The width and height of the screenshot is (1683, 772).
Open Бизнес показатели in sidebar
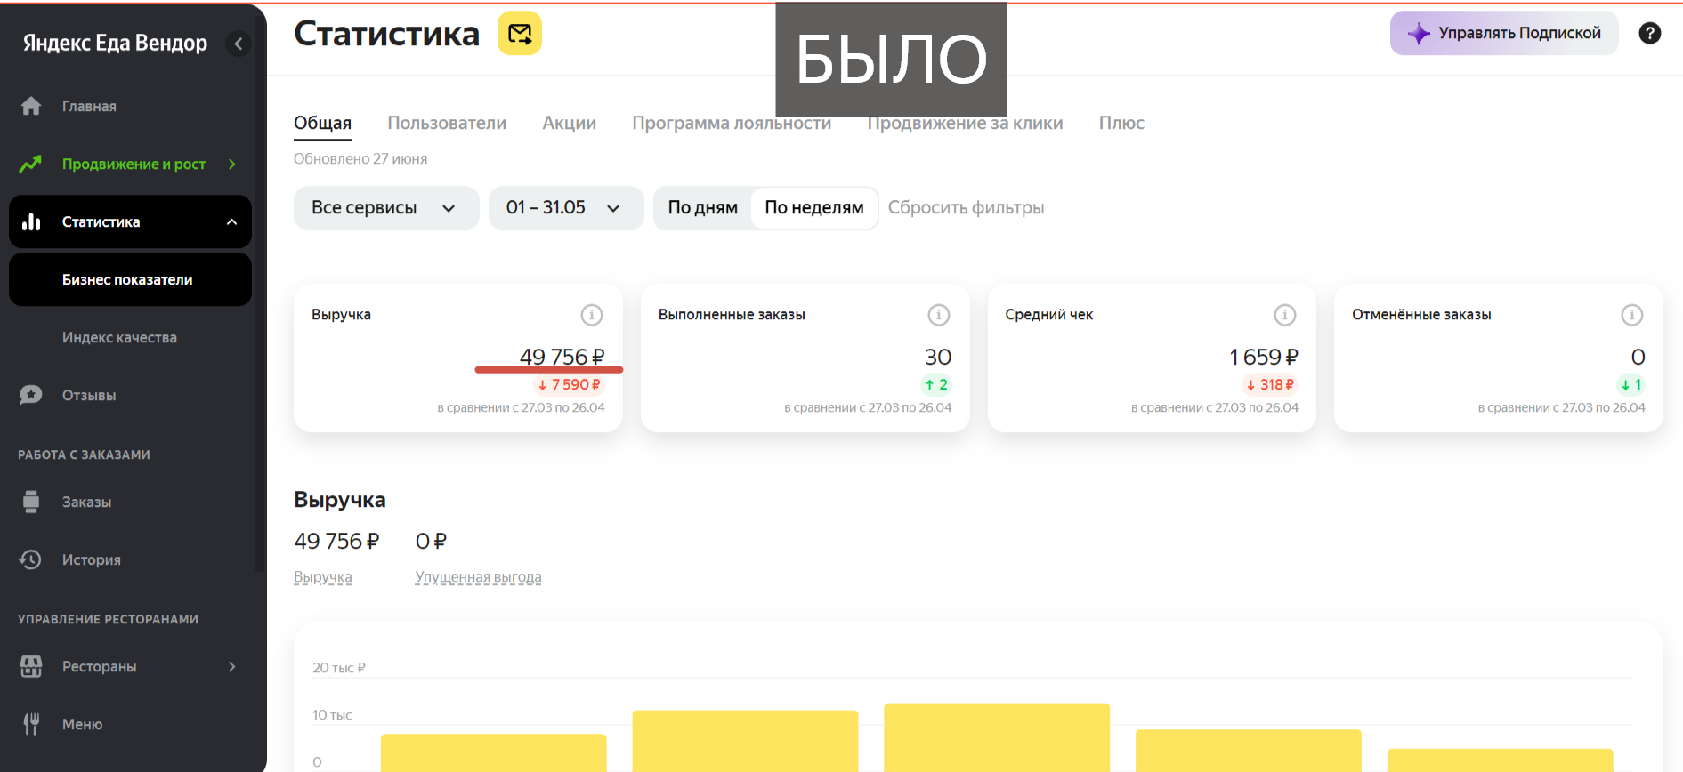click(x=130, y=279)
